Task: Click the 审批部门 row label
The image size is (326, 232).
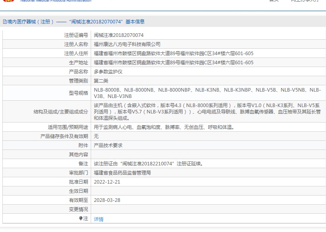Action: (x=78, y=173)
